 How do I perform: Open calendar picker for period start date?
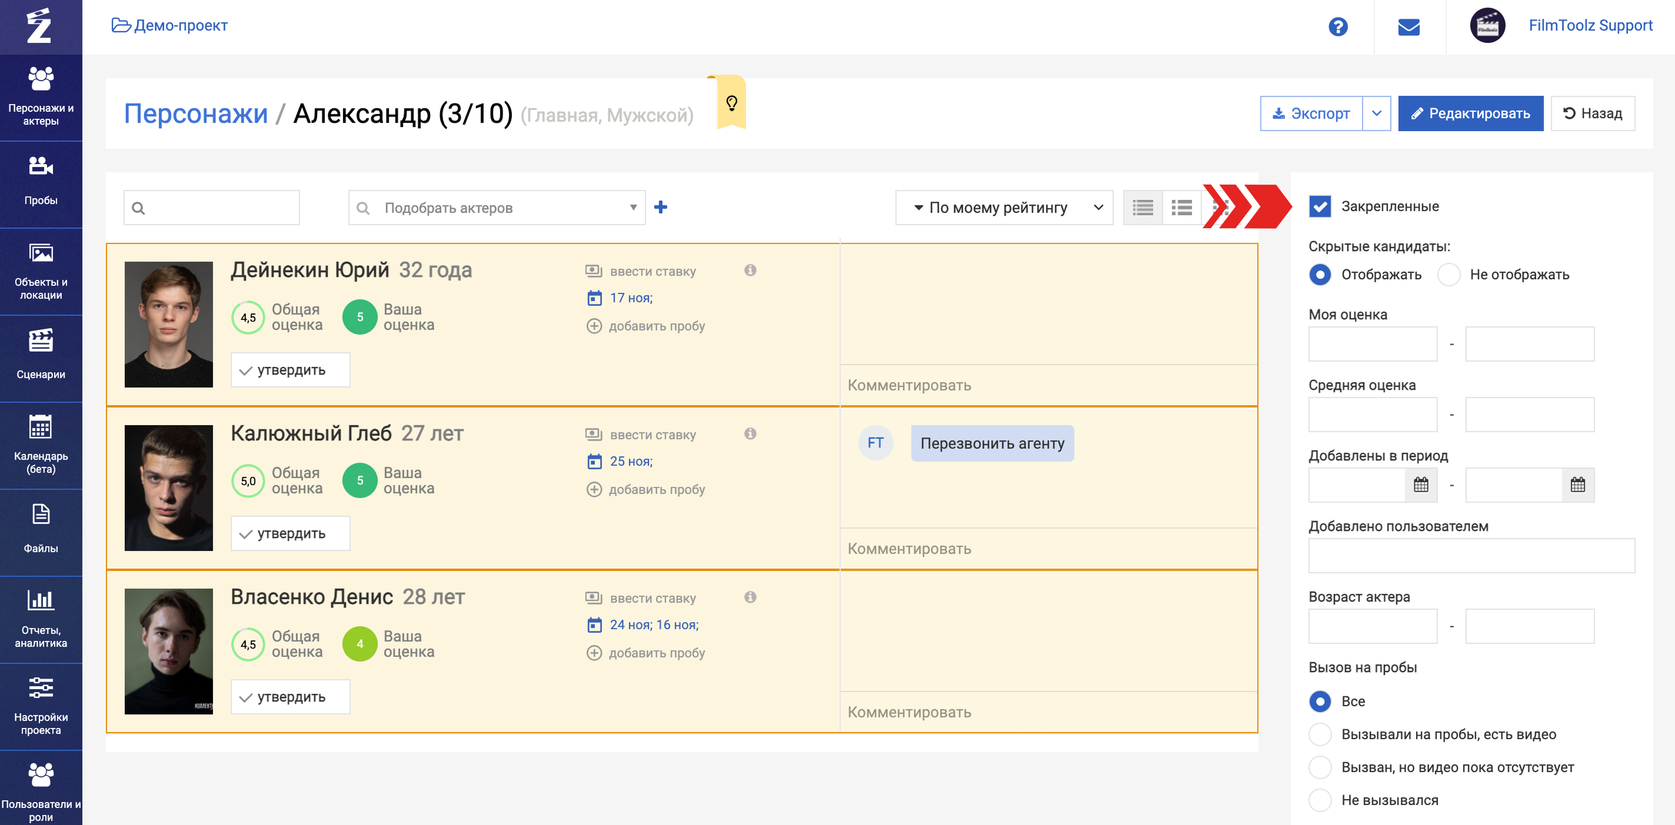pyautogui.click(x=1421, y=485)
